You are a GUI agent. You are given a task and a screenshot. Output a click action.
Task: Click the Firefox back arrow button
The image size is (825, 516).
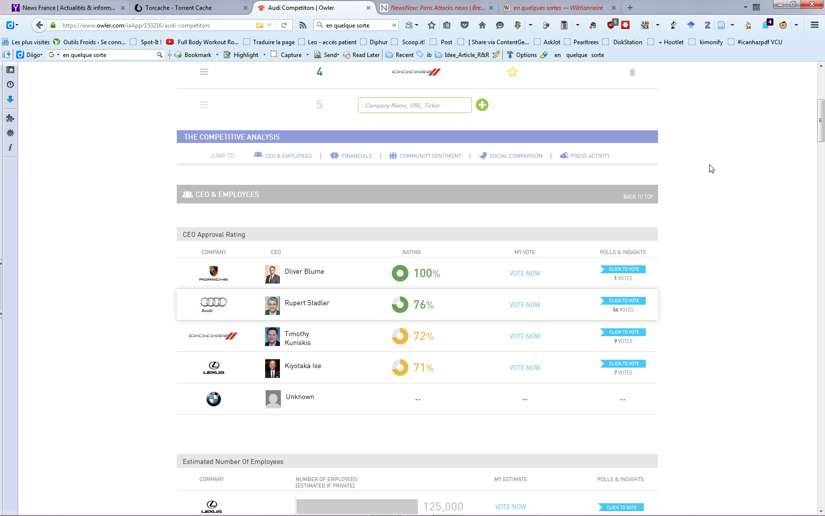click(39, 25)
